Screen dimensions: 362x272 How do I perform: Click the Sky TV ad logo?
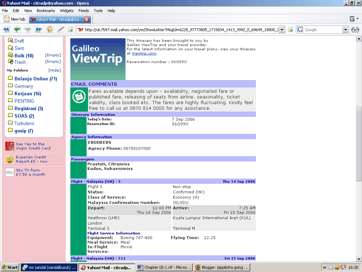point(10,172)
